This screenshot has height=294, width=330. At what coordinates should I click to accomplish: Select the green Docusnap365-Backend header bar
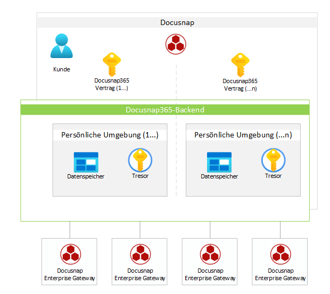tap(165, 110)
